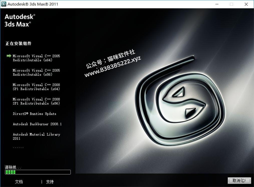Click the installation progress bar

click(x=38, y=172)
